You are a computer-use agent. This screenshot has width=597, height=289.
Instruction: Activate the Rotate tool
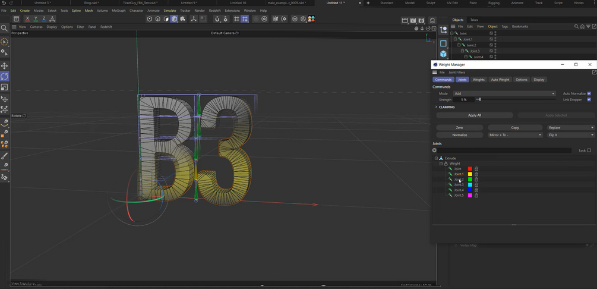[4, 77]
